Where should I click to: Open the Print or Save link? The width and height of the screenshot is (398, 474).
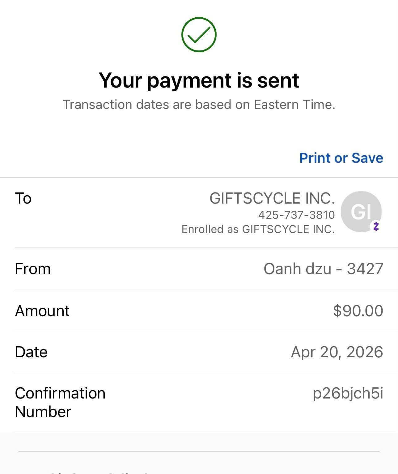pos(341,158)
